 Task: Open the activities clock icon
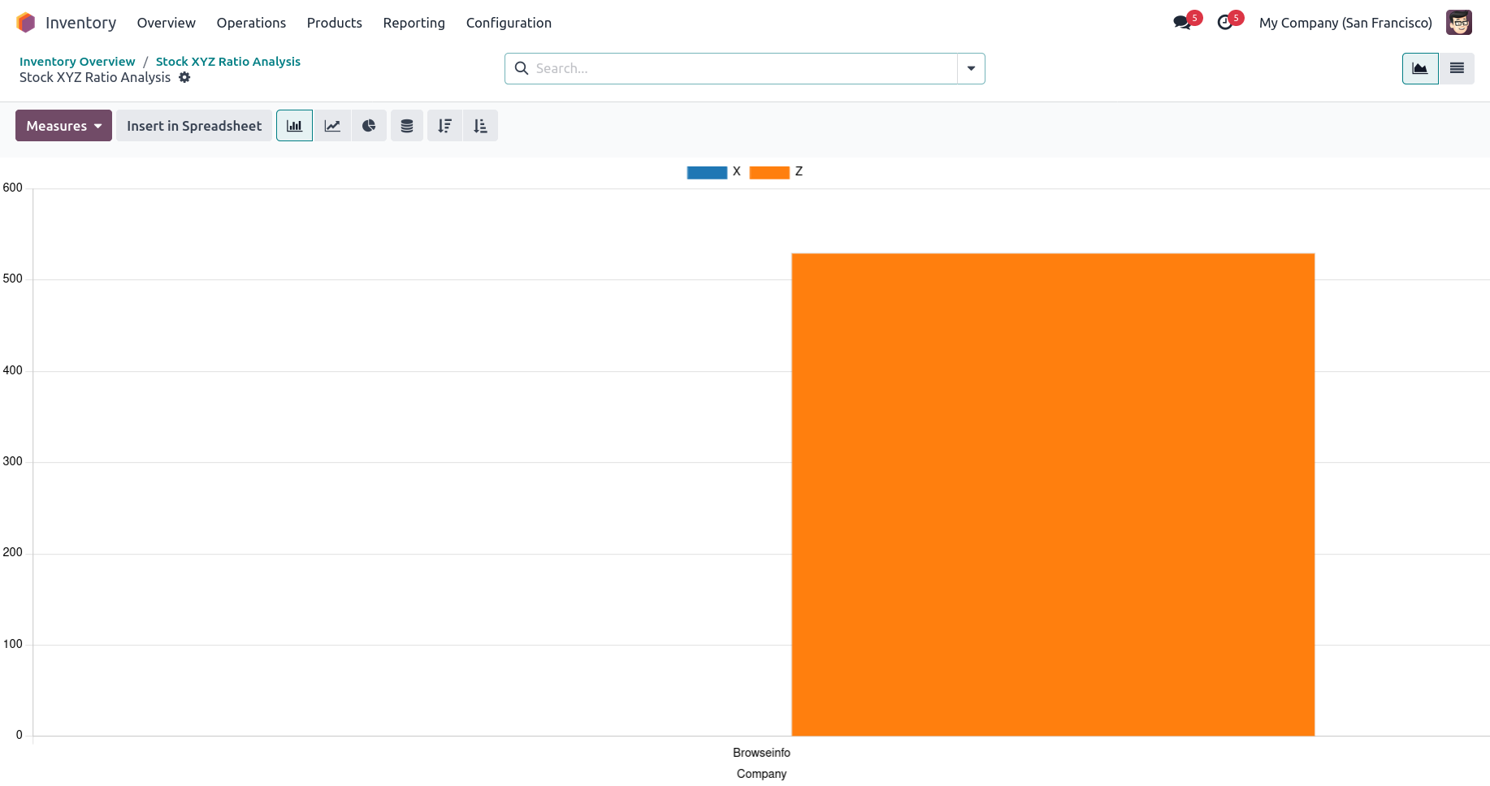(1225, 23)
